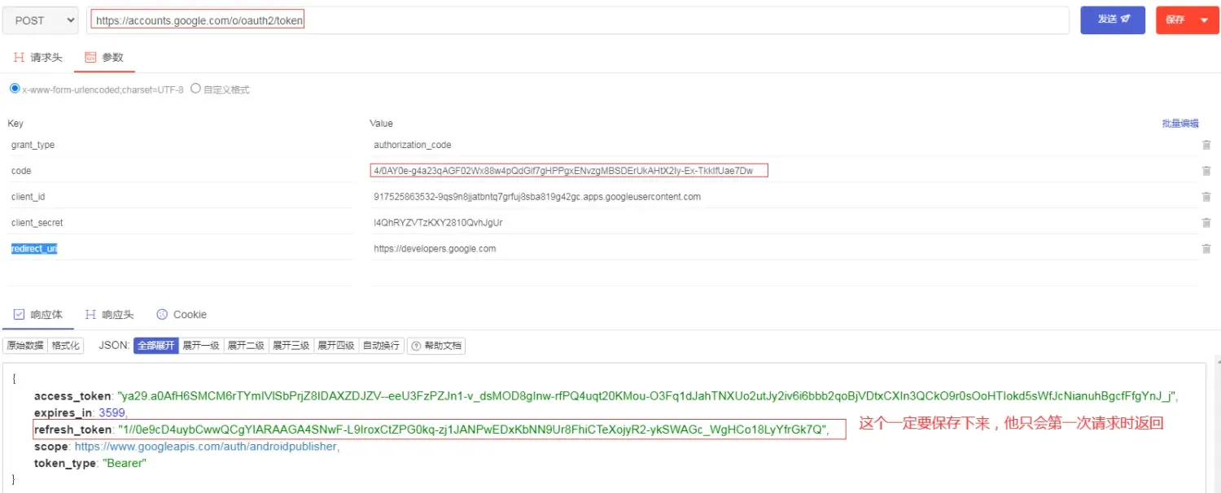Show raw data with 原始数据 button
The height and width of the screenshot is (493, 1221).
pos(25,346)
